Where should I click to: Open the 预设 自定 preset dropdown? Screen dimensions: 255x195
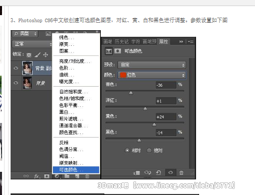[152, 65]
